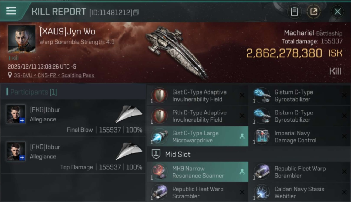Open Ibbur's Top Damage participant entry
351x202 pixels.
click(x=73, y=155)
